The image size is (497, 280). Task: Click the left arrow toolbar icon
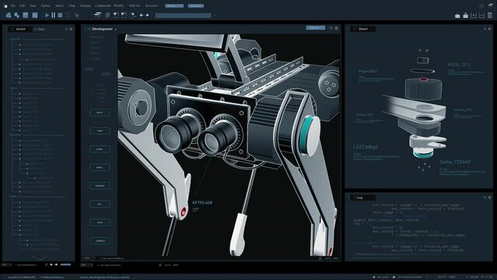point(142,16)
